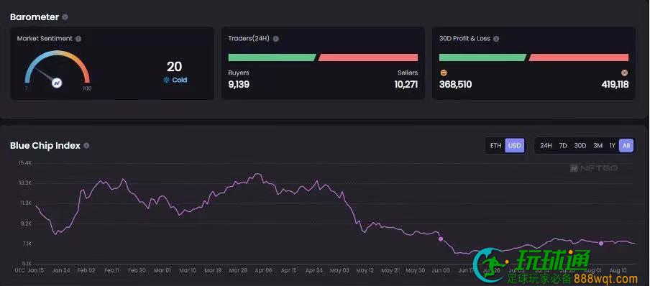Click the Buyers label under the green bar
Viewport: 650px width, 286px height.
[x=239, y=73]
